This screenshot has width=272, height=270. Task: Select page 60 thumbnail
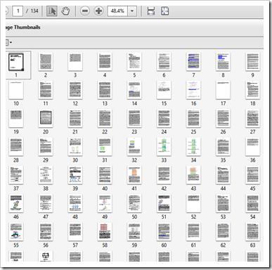[x=164, y=232]
